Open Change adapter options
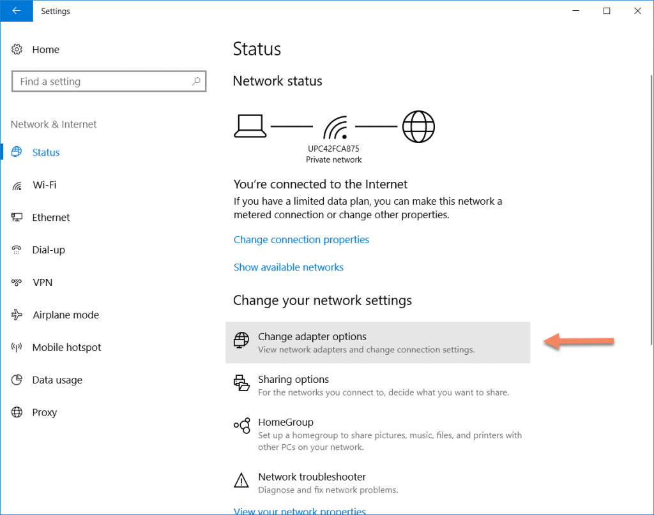This screenshot has height=515, width=654. 378,343
